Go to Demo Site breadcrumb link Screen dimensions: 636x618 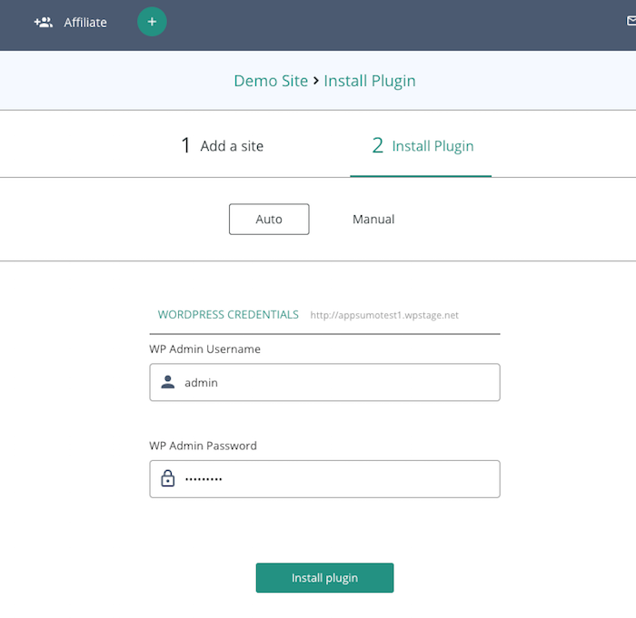tap(271, 81)
